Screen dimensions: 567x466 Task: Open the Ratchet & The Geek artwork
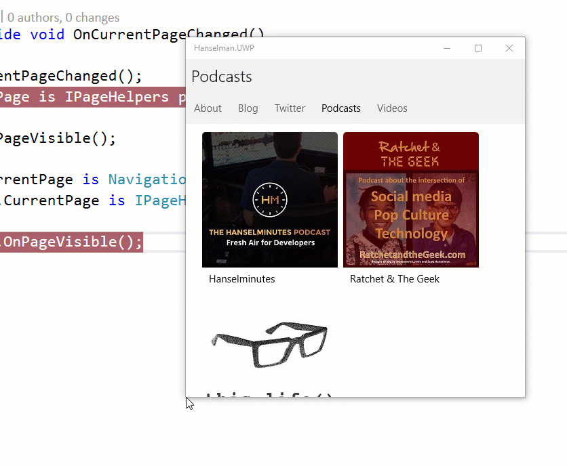click(410, 200)
